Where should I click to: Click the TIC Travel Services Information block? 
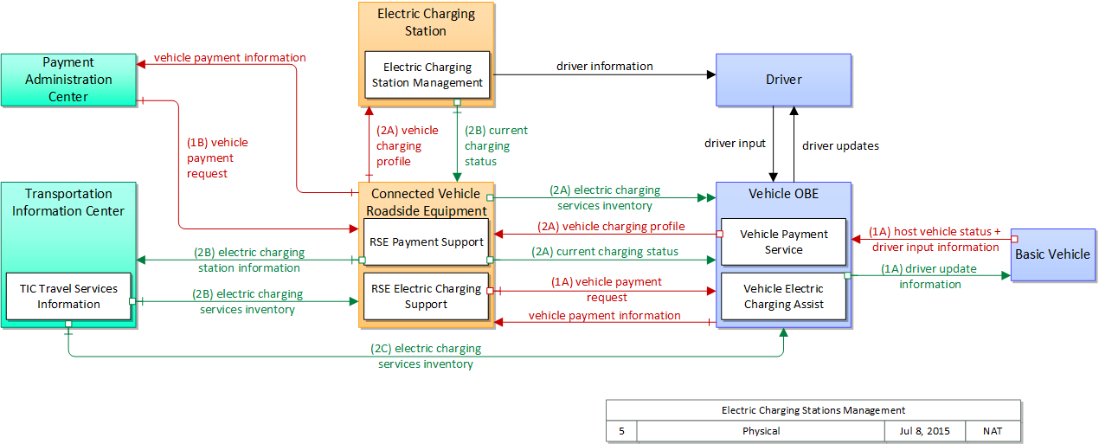coord(68,296)
